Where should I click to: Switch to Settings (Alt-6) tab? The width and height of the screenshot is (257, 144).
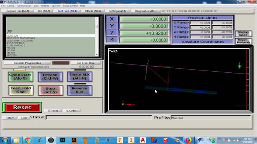[x=118, y=11]
